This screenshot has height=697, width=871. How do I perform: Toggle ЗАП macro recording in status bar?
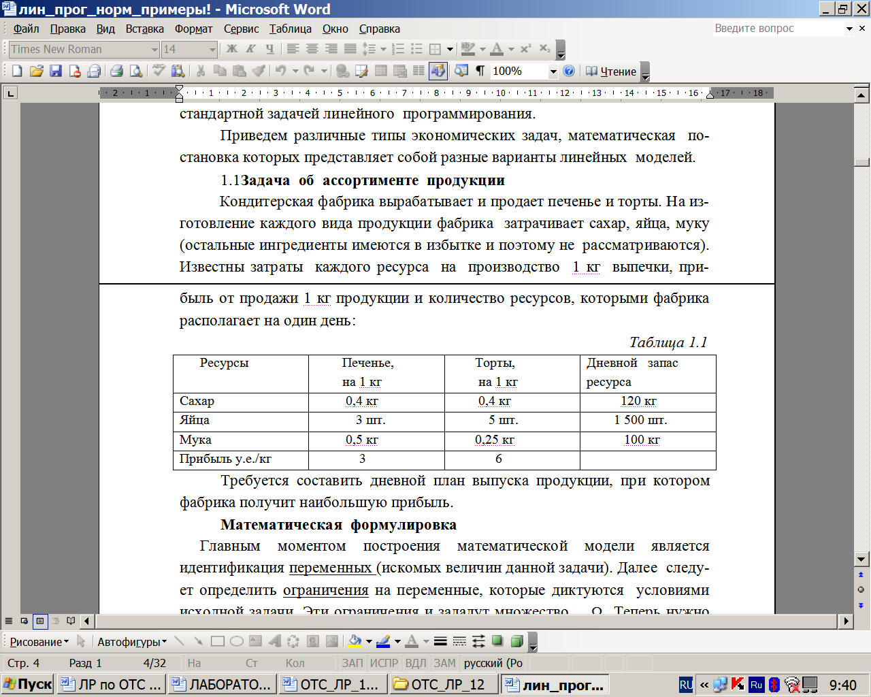pos(352,663)
